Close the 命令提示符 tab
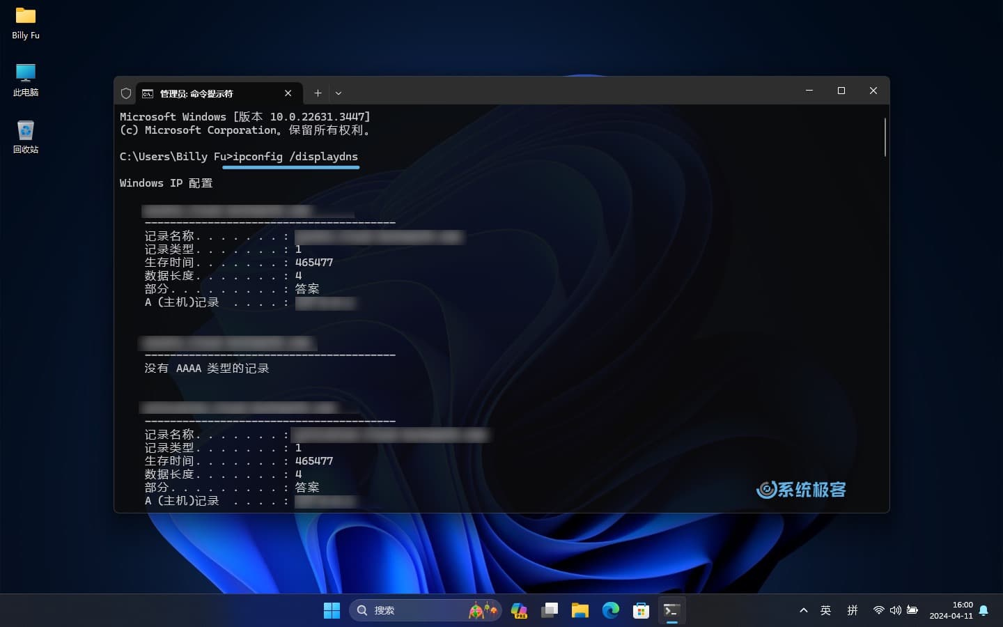Screen dimensions: 1003x627 (288, 93)
